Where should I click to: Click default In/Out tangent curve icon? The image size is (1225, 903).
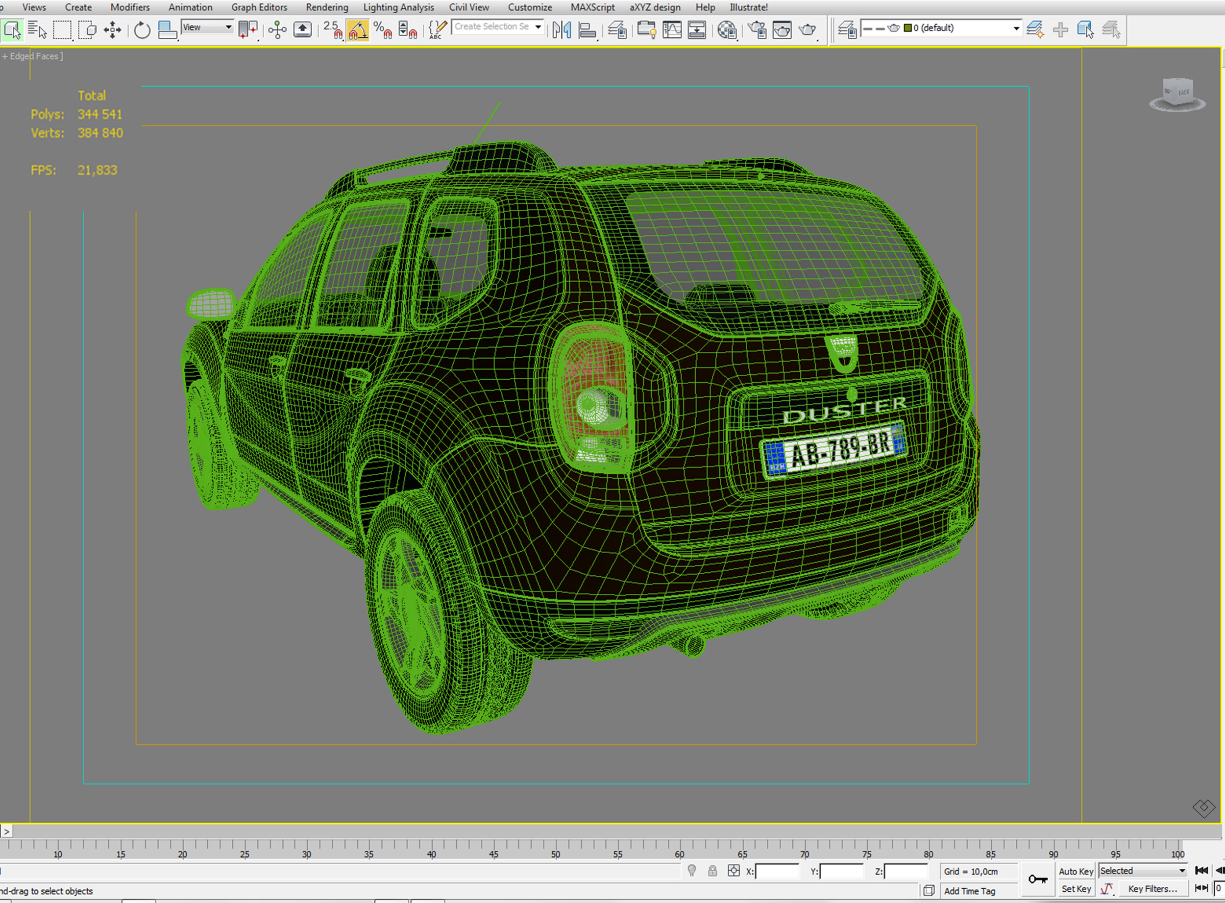pyautogui.click(x=1106, y=889)
